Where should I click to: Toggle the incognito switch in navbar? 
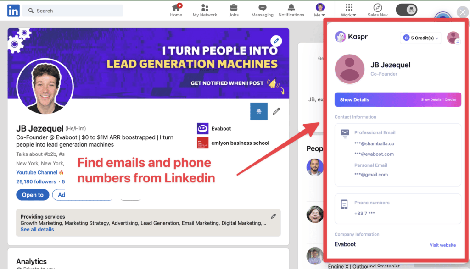point(407,10)
